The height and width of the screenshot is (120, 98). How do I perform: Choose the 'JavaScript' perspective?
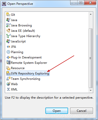[x=18, y=41]
